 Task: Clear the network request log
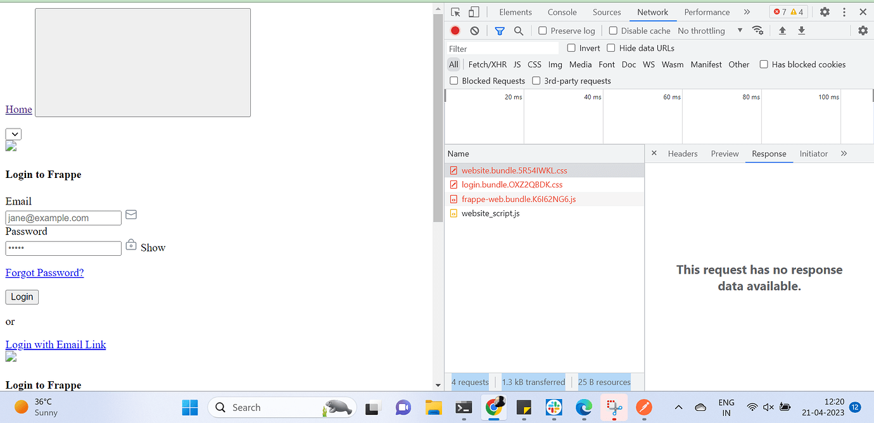pos(474,30)
